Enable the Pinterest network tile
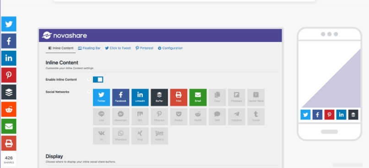The image size is (369, 168). coord(159,116)
